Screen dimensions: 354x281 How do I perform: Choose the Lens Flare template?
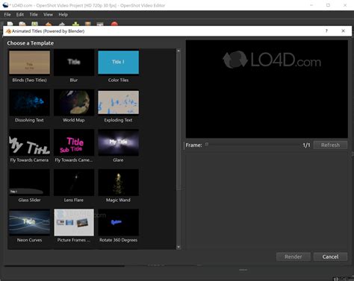pyautogui.click(x=74, y=186)
